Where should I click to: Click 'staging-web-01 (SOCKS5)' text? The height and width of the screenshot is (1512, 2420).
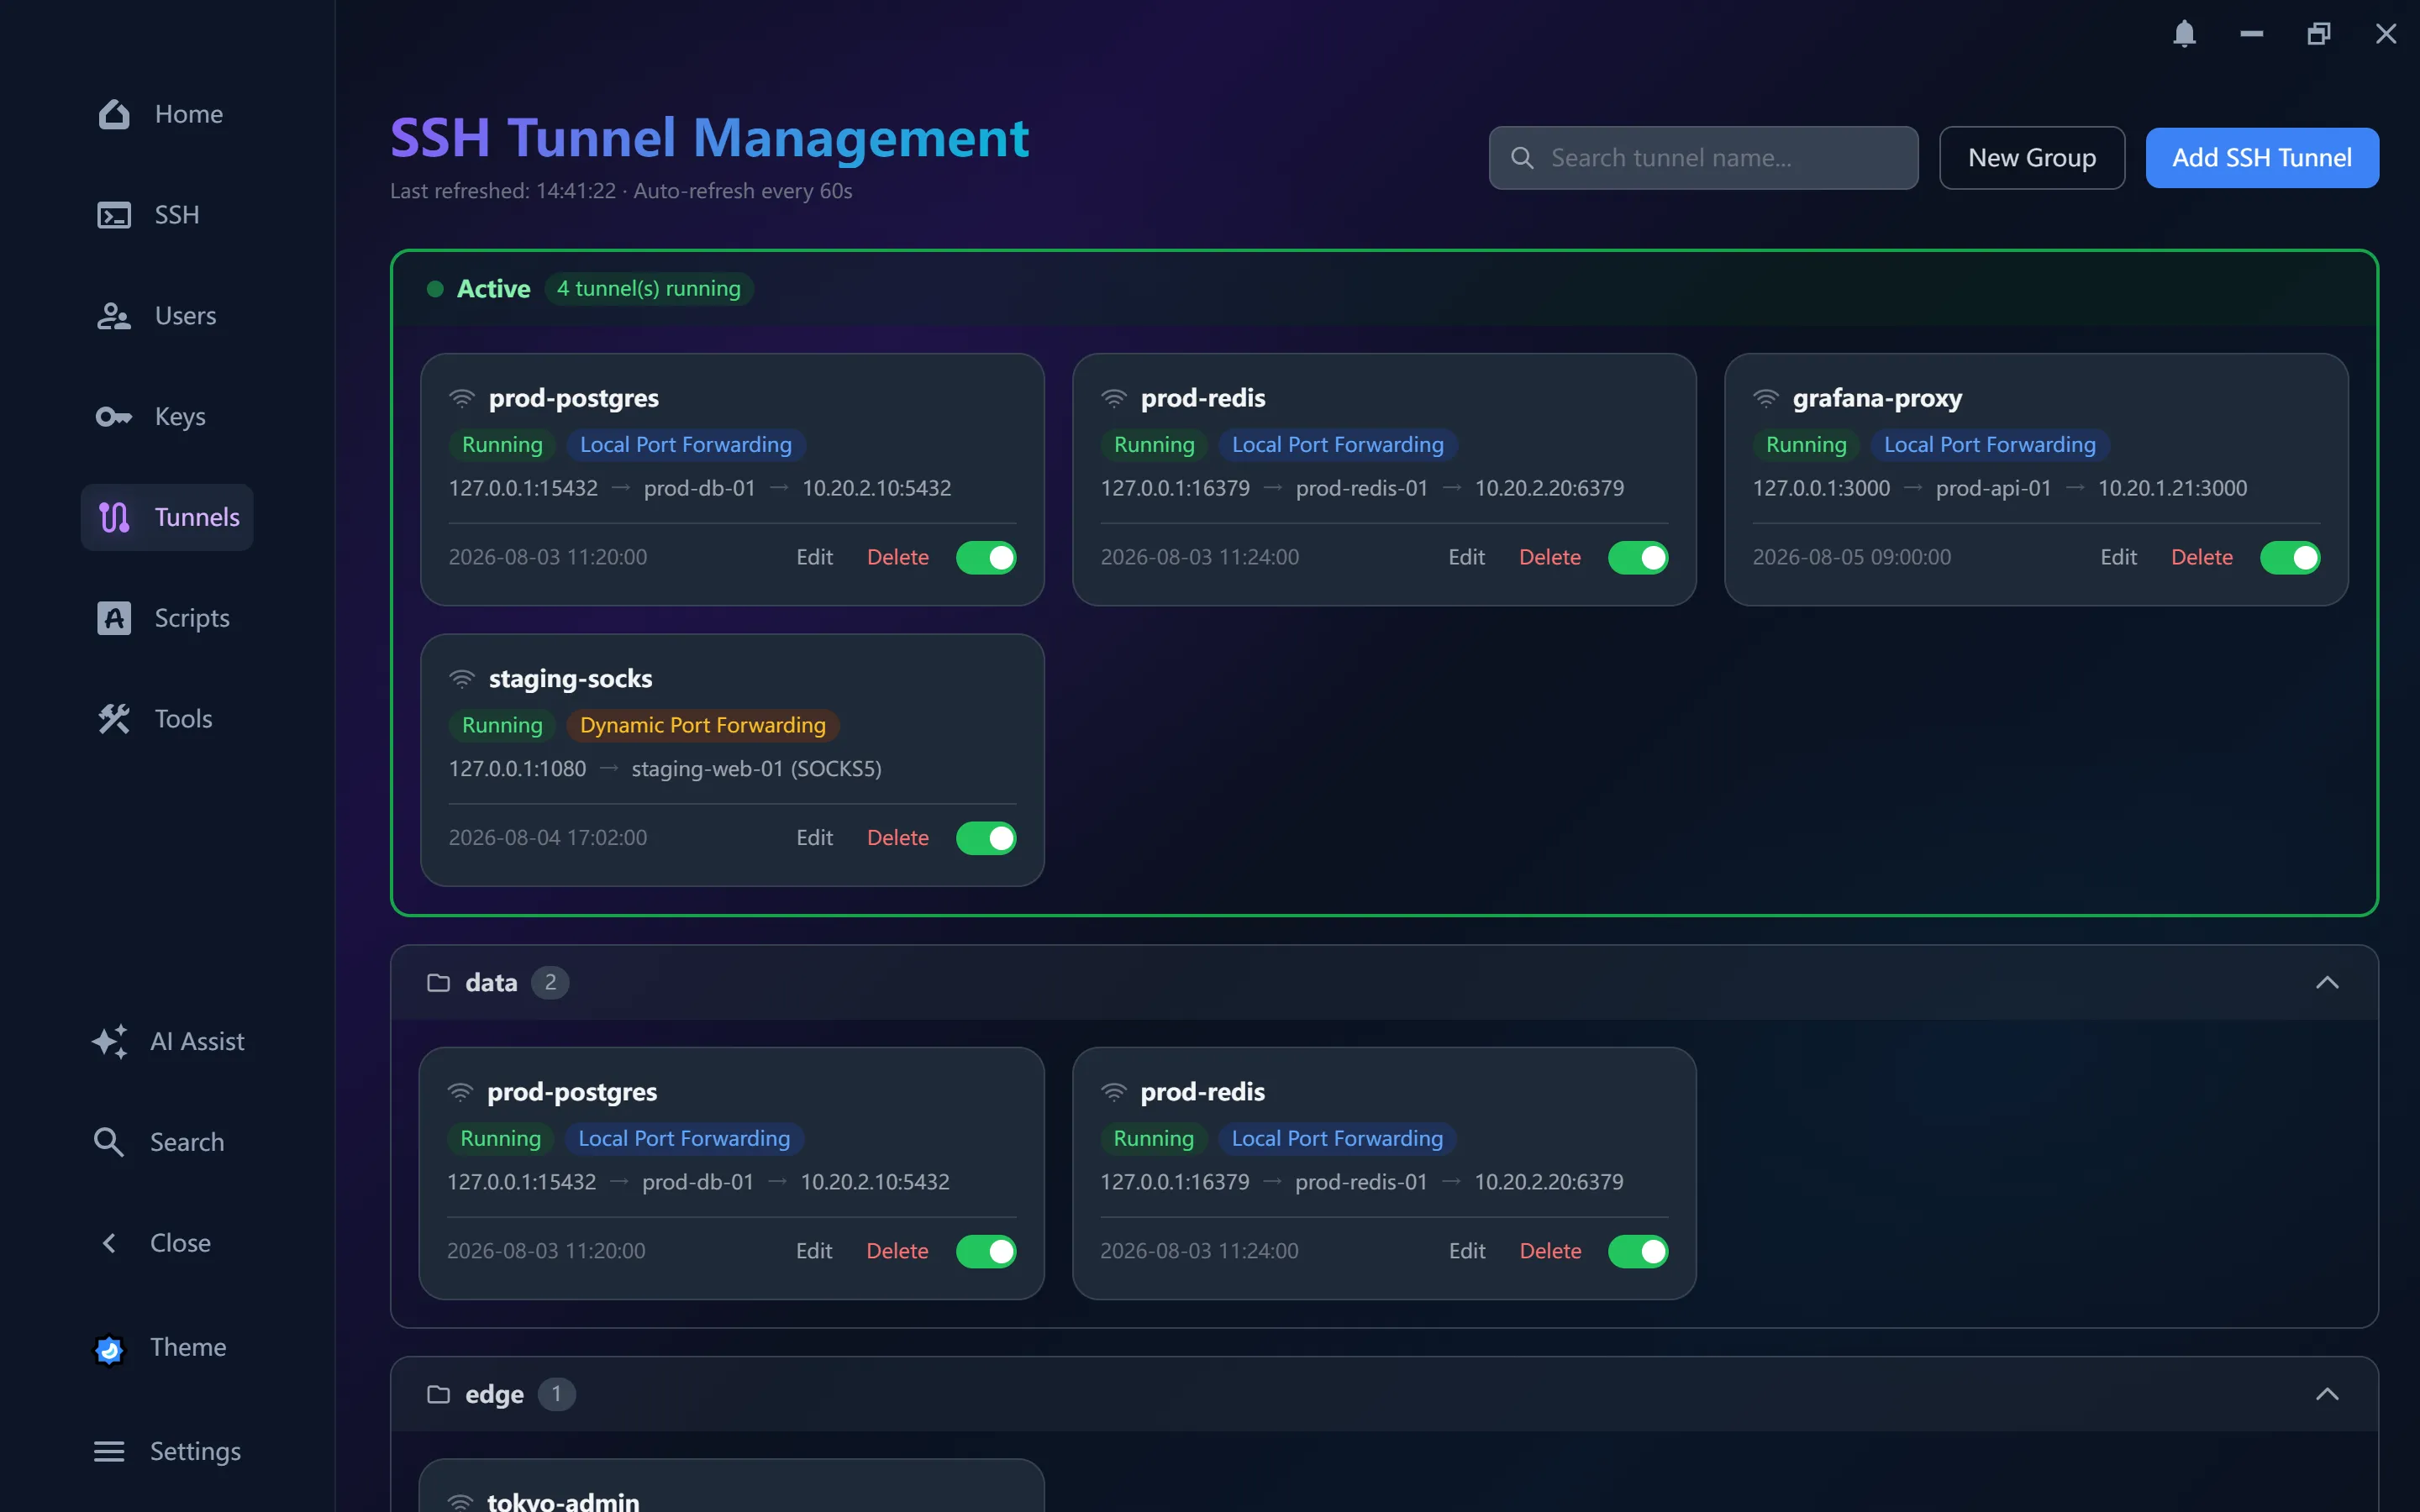(756, 769)
